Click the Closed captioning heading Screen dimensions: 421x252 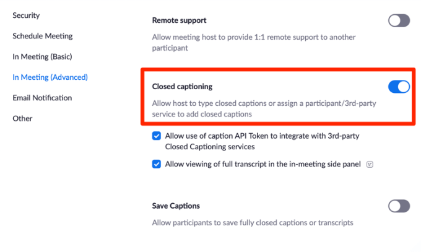click(x=186, y=87)
